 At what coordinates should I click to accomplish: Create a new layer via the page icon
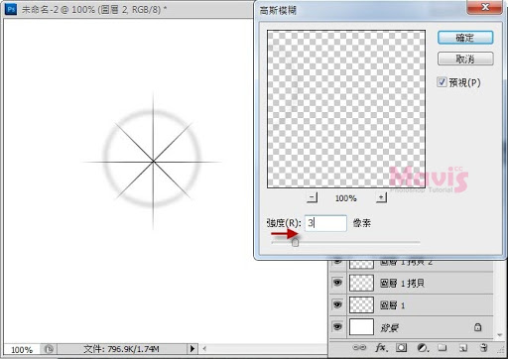[x=463, y=348]
